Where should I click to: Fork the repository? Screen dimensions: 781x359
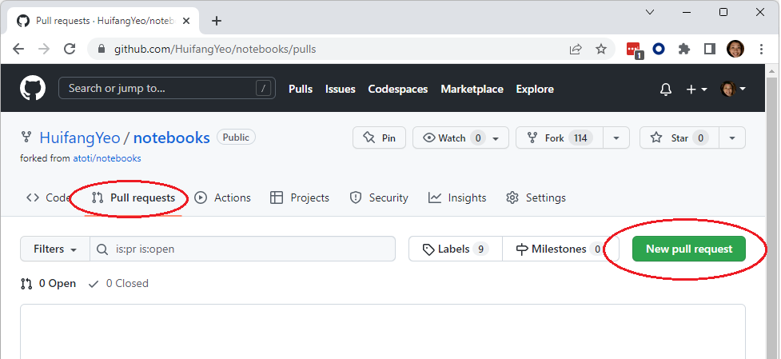click(x=560, y=138)
